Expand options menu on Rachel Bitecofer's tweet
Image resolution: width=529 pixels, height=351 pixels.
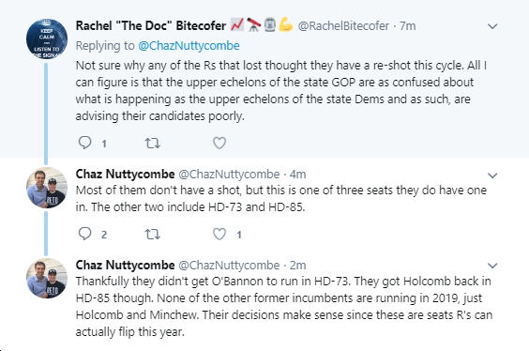point(492,26)
